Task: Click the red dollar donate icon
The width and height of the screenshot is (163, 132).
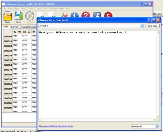Action: tap(108, 15)
